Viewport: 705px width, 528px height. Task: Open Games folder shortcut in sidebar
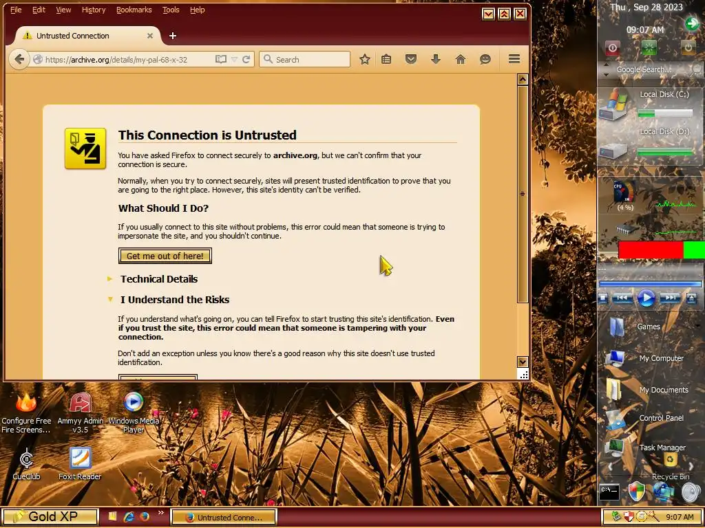(x=618, y=327)
